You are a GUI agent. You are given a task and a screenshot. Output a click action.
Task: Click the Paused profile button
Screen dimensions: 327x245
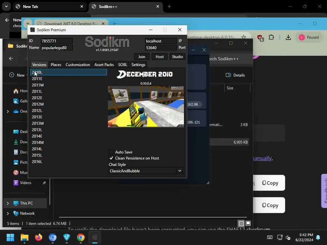click(x=309, y=37)
